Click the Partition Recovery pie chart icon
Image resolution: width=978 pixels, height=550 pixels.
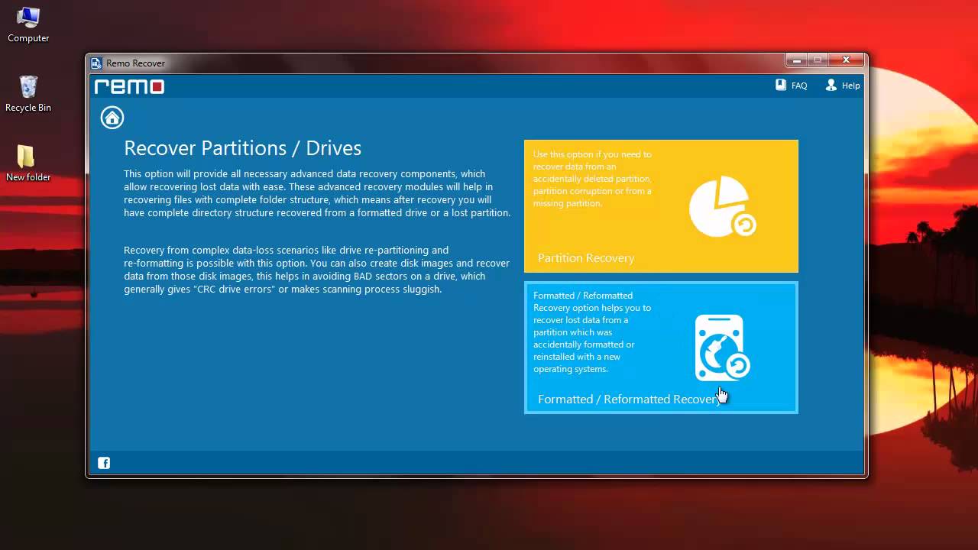pyautogui.click(x=722, y=205)
